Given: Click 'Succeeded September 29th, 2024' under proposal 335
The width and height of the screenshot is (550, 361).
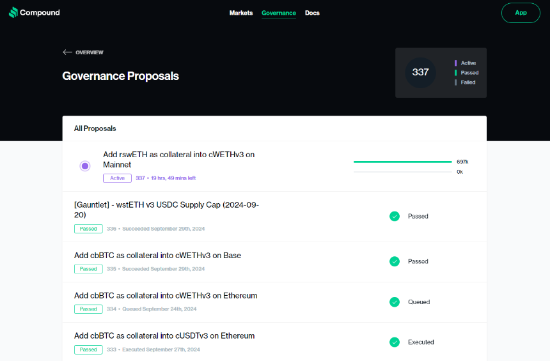Looking at the screenshot, I should point(164,269).
